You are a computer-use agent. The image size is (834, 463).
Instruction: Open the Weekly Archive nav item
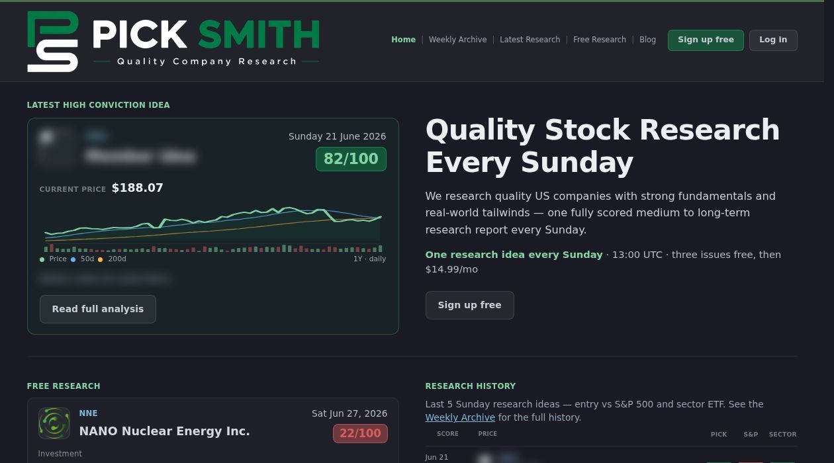pyautogui.click(x=457, y=40)
